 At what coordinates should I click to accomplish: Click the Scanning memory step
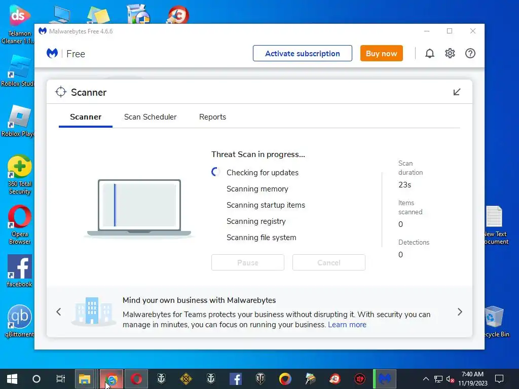tap(257, 188)
